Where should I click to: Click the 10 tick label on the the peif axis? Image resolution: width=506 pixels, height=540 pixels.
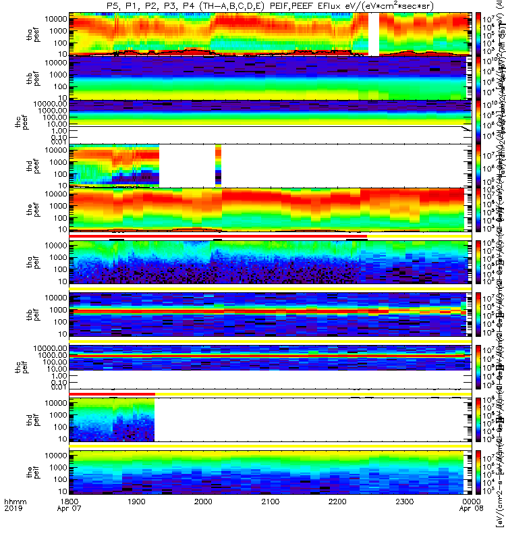coord(63,491)
